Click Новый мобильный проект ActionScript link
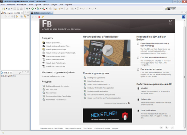The width and height of the screenshot is (187, 135). 61,53
